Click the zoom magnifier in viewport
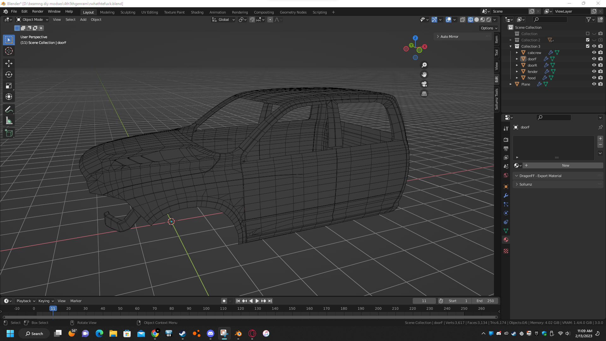606x341 pixels. point(424,65)
